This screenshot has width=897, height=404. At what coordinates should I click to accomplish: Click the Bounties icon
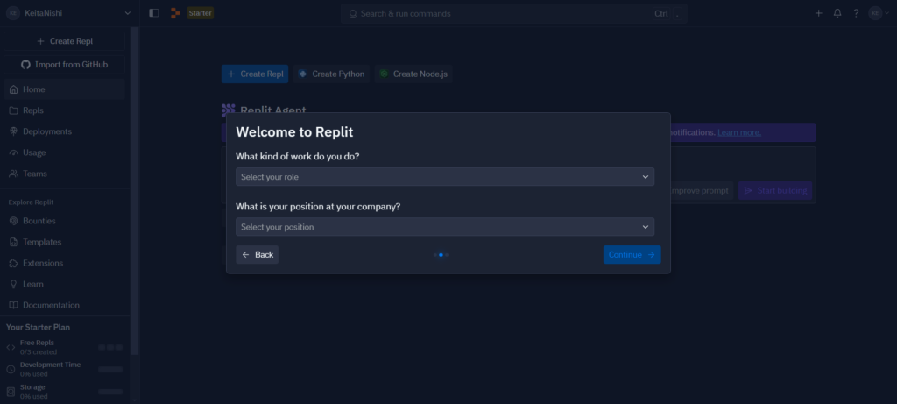pyautogui.click(x=14, y=221)
